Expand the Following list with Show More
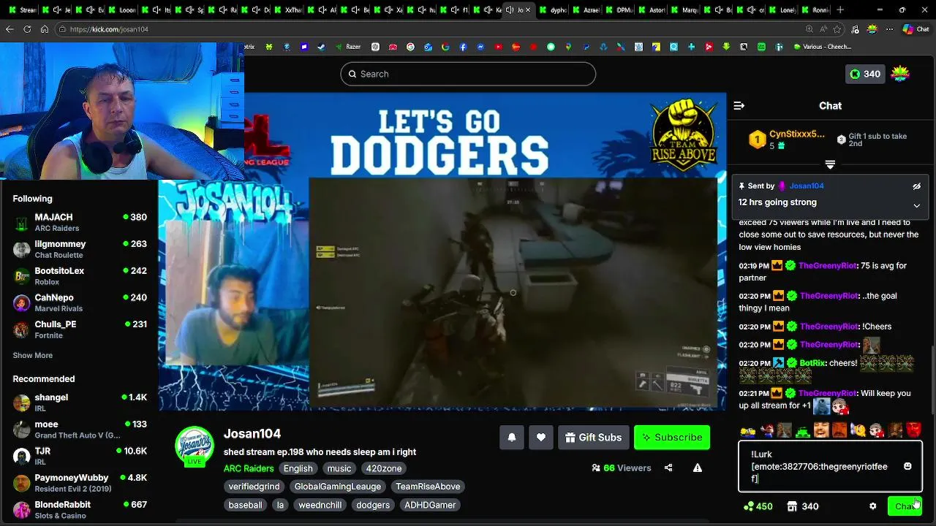The width and height of the screenshot is (936, 526). [32, 355]
